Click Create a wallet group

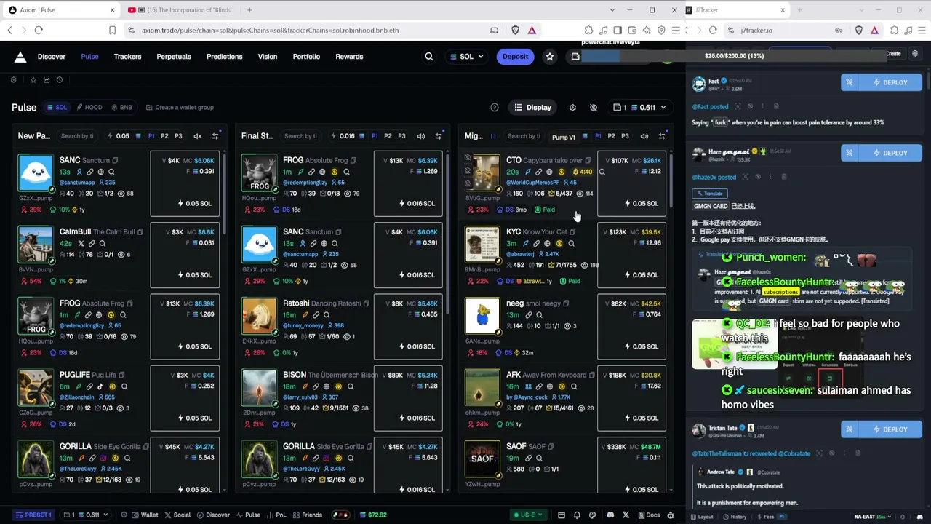pos(180,108)
